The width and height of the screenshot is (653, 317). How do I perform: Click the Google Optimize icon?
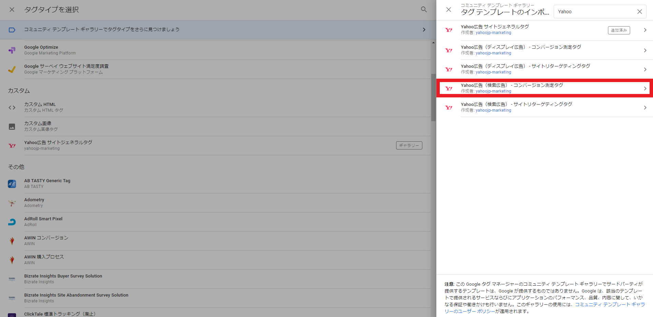pos(12,50)
